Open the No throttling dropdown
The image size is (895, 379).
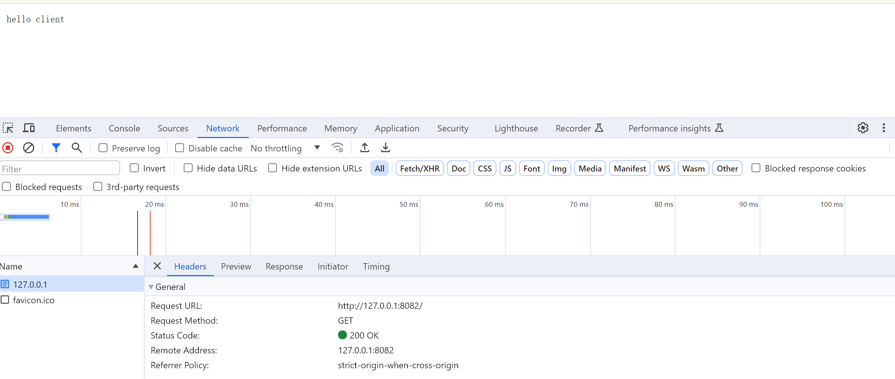(285, 148)
